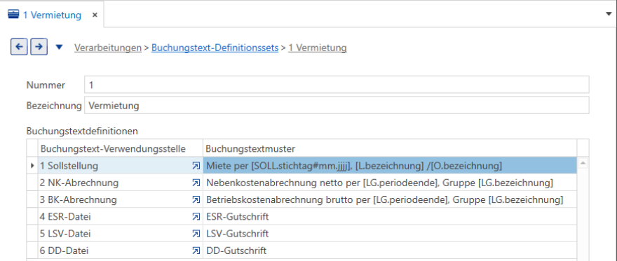Go to Buchungstext-Definitionssets breadcrumb link
This screenshot has height=261, width=617.
pos(215,48)
